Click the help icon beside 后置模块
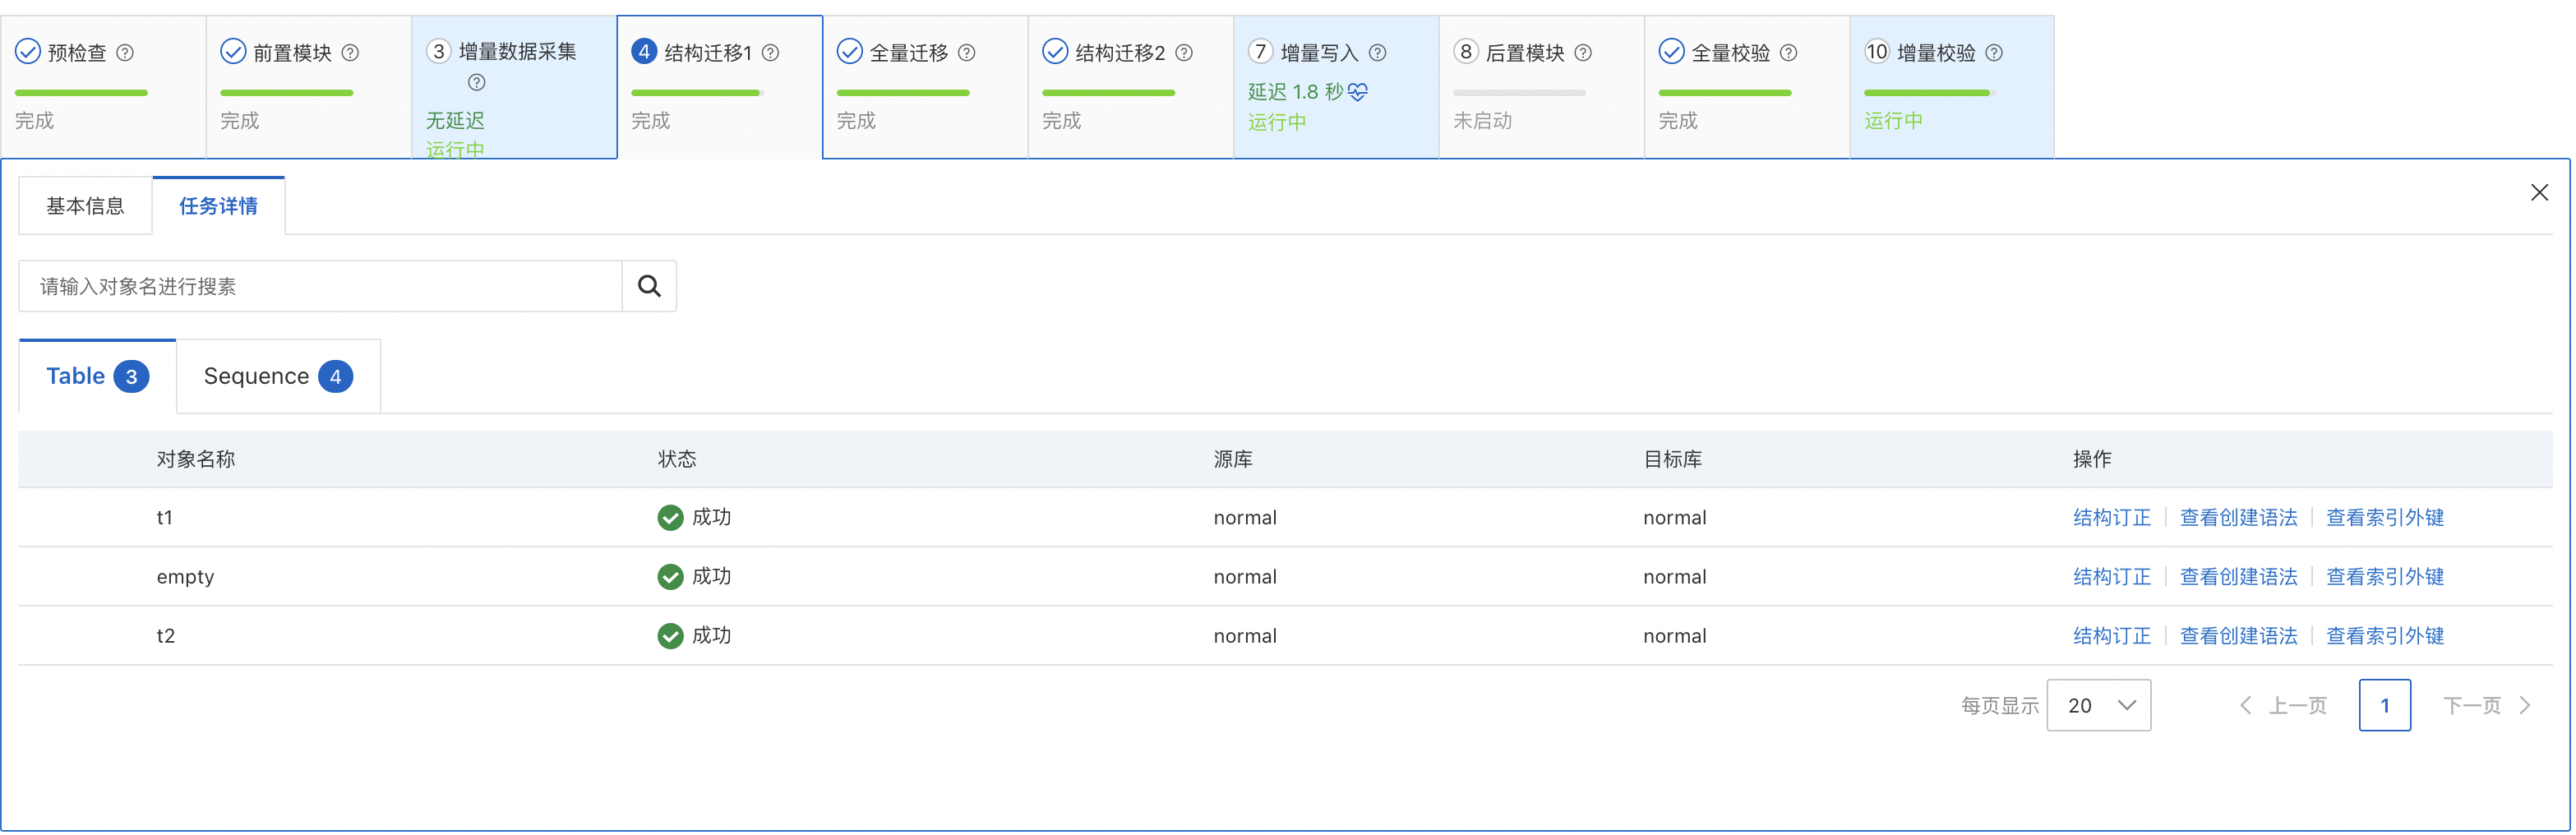Screen dimensions: 2576x835 (1583, 53)
